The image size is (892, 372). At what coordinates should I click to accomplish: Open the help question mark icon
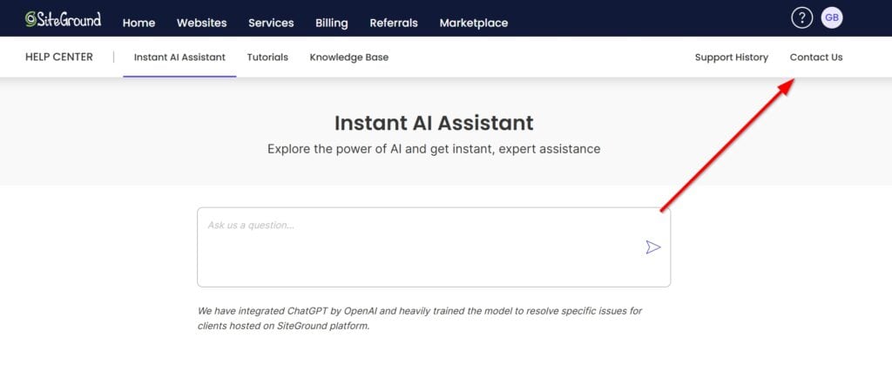coord(801,17)
